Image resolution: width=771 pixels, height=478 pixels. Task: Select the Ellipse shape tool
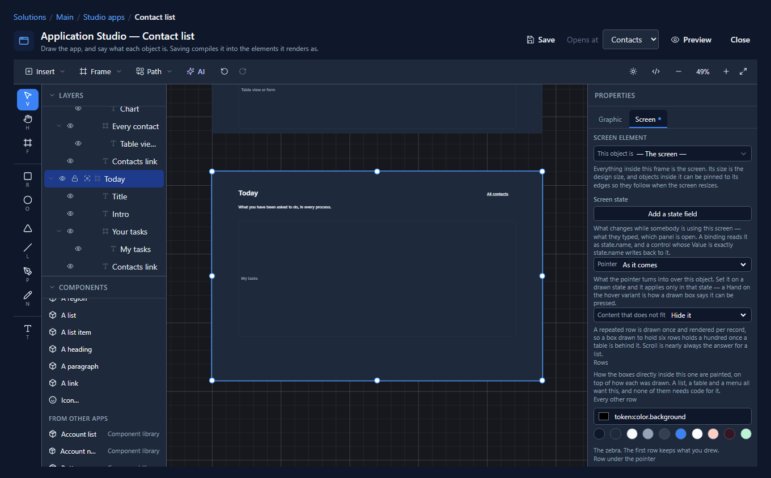tap(28, 203)
